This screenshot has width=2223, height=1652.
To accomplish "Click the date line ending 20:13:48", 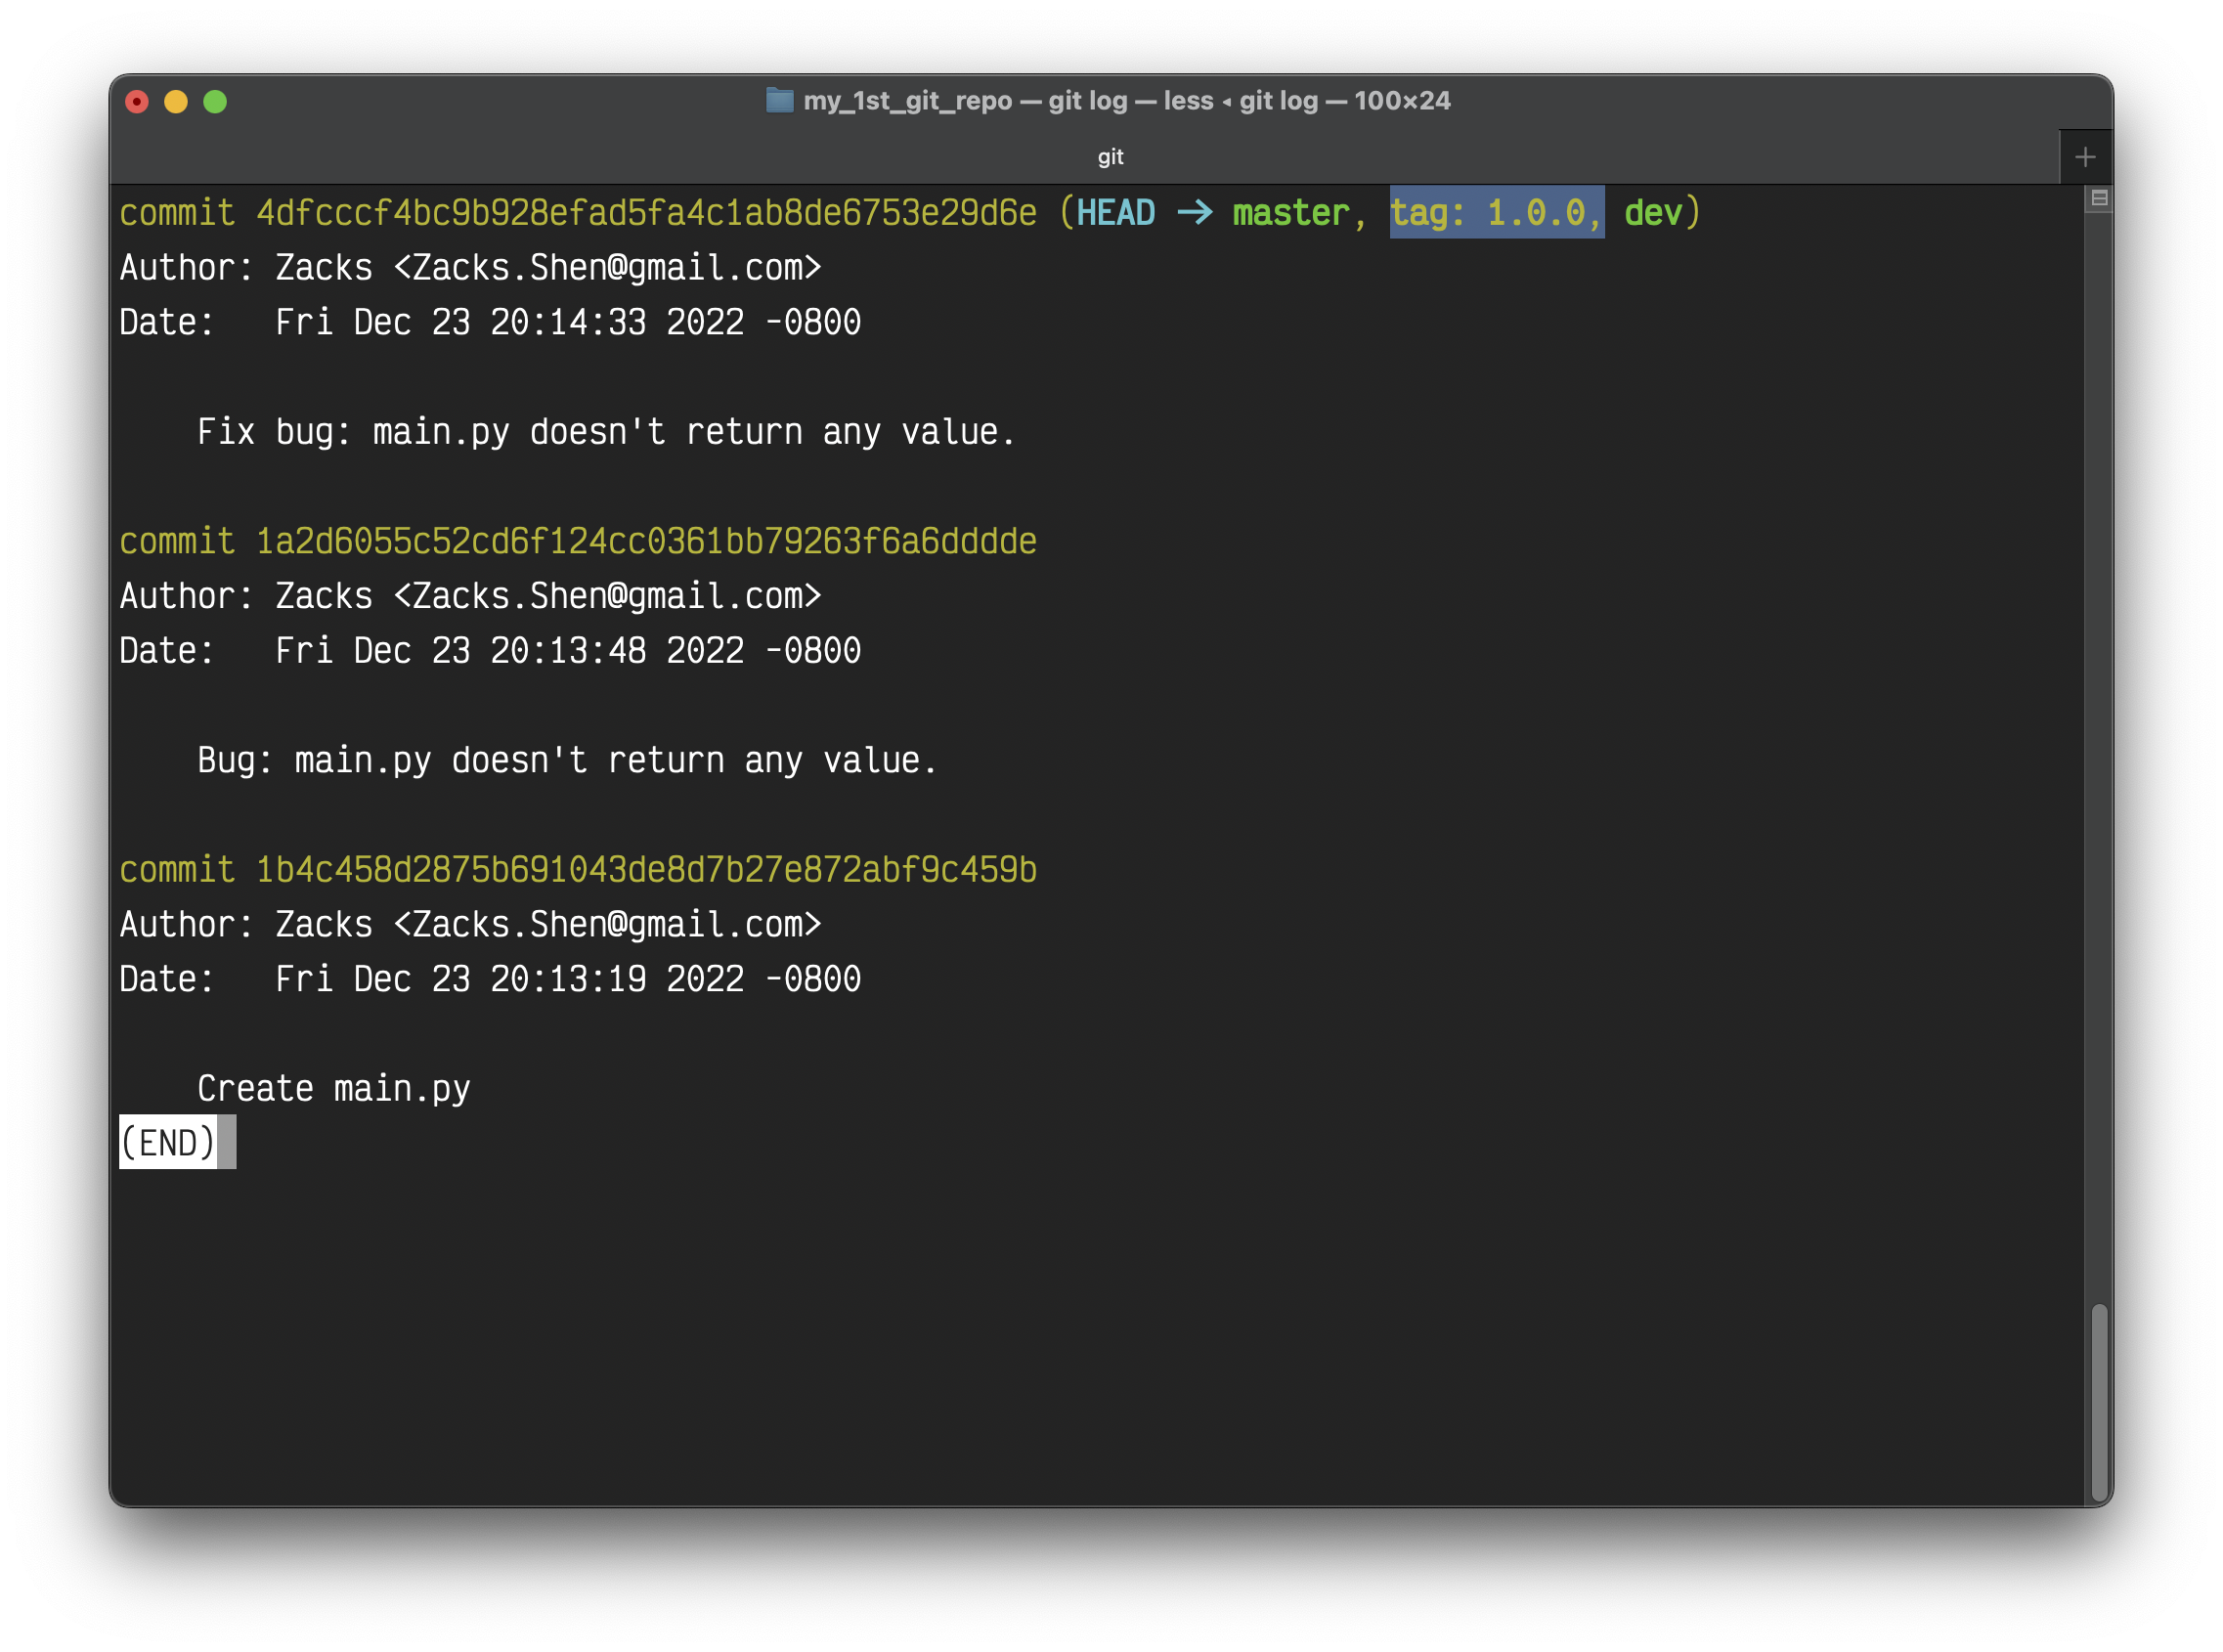I will tap(490, 651).
